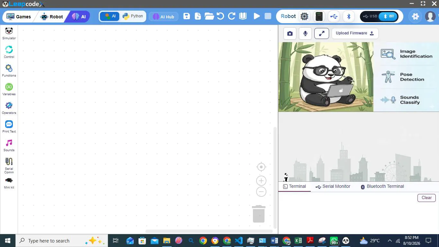Image resolution: width=439 pixels, height=247 pixels.
Task: Open the Operators blocks category
Action: 9,108
